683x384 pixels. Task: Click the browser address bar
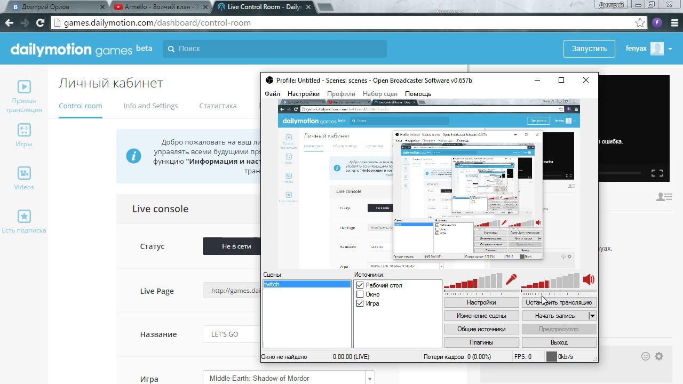350,23
